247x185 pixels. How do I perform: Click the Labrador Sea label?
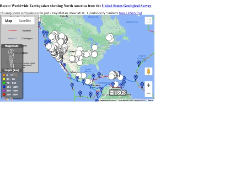pyautogui.click(x=132, y=22)
